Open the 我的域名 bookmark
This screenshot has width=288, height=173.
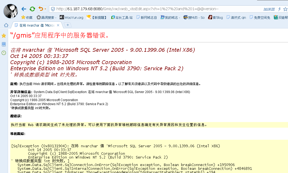pos(170,17)
